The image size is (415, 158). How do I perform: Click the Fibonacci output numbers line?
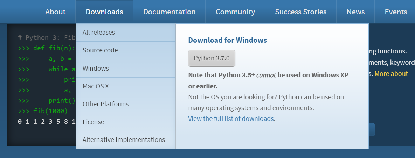tap(47, 122)
